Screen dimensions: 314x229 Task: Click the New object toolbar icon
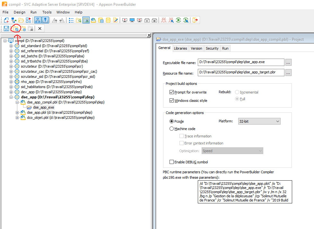click(6, 20)
